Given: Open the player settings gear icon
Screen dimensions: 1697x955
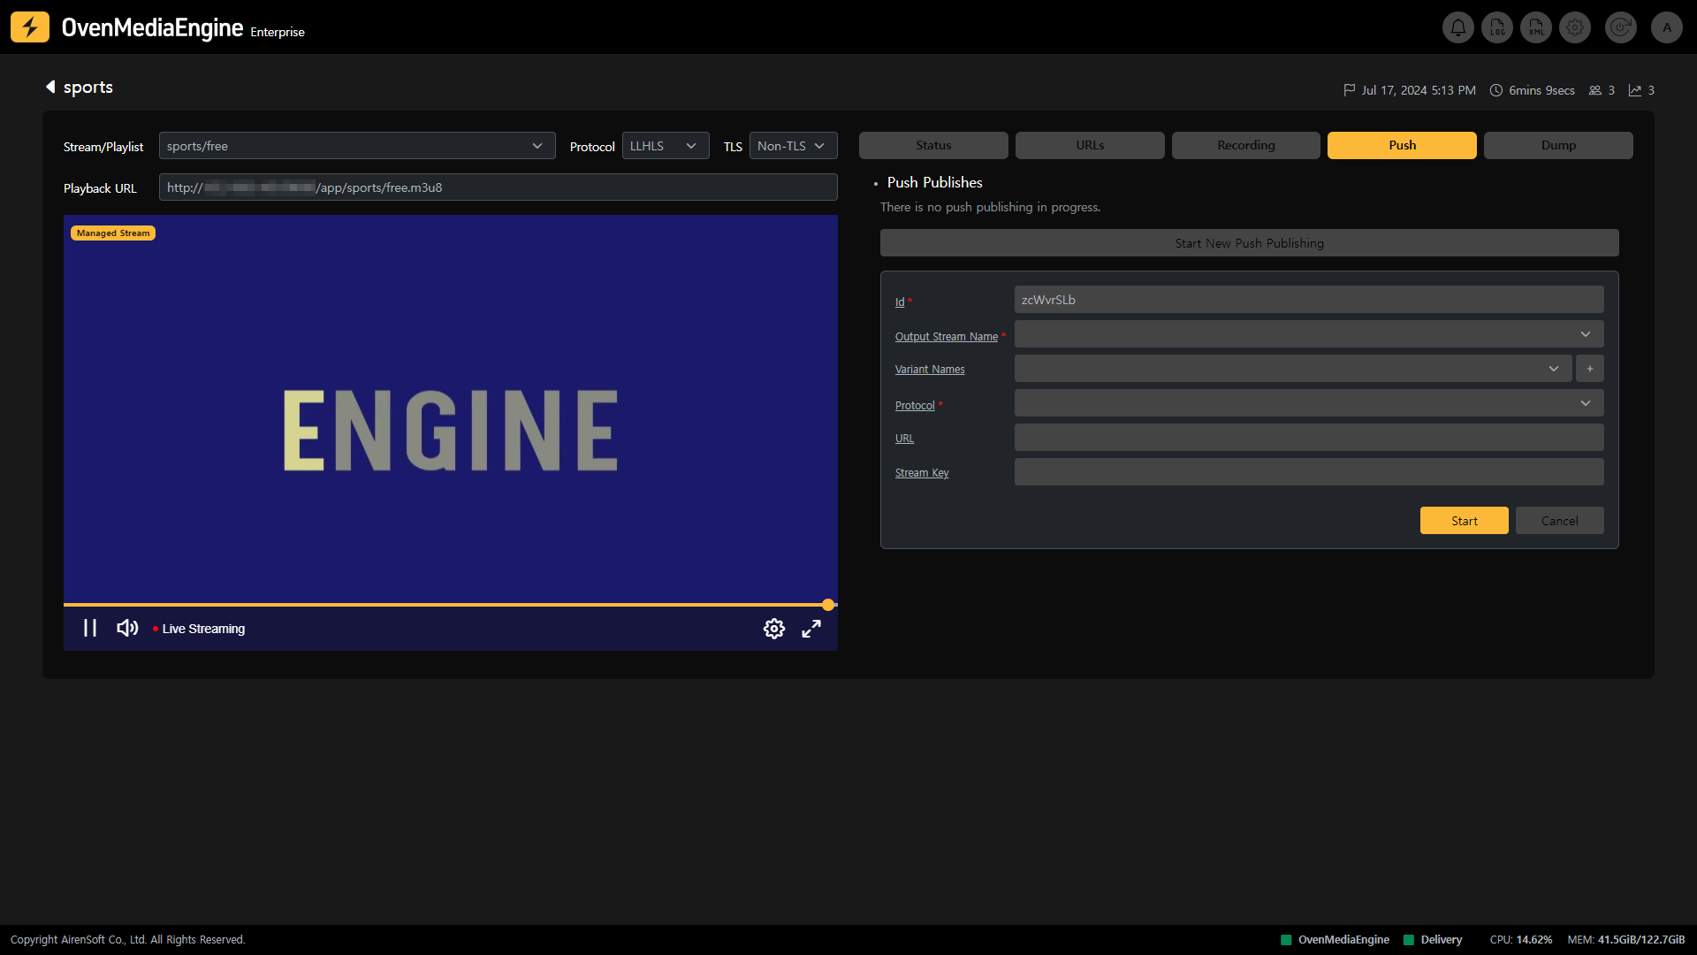Looking at the screenshot, I should click(774, 629).
